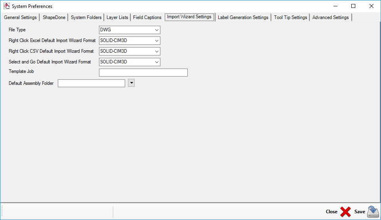Click the Select and Go Default label
Screen dimensions: 381x220
(x=50, y=62)
